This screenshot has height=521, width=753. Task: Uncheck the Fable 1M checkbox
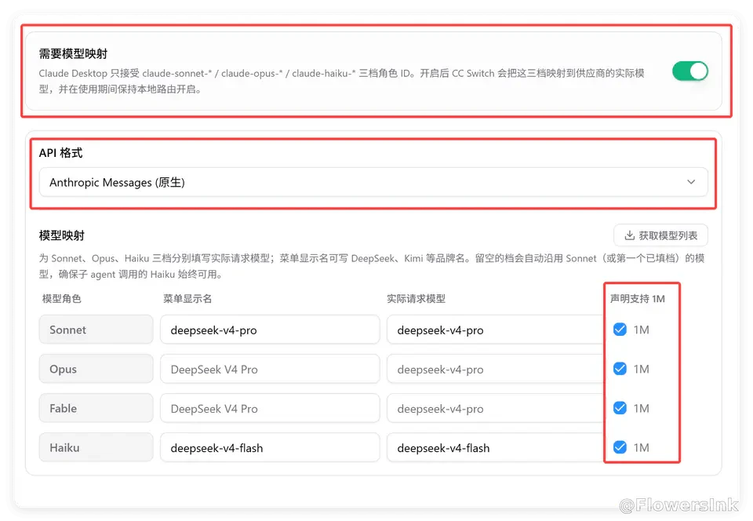pos(620,408)
